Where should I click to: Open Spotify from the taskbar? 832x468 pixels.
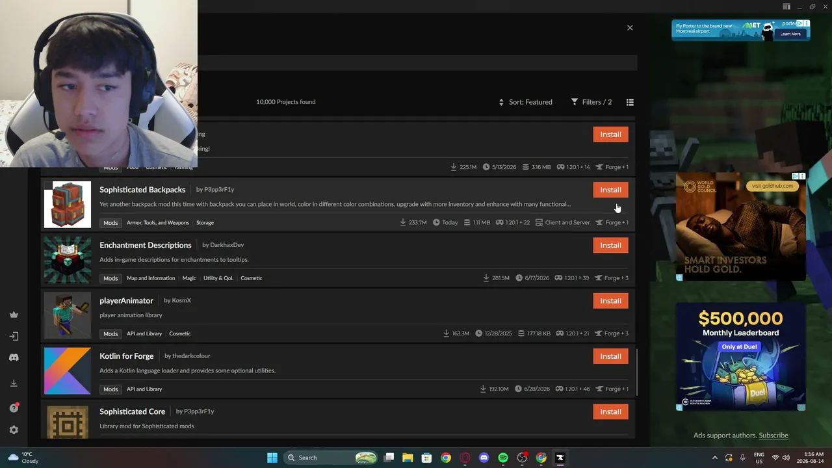tap(503, 458)
